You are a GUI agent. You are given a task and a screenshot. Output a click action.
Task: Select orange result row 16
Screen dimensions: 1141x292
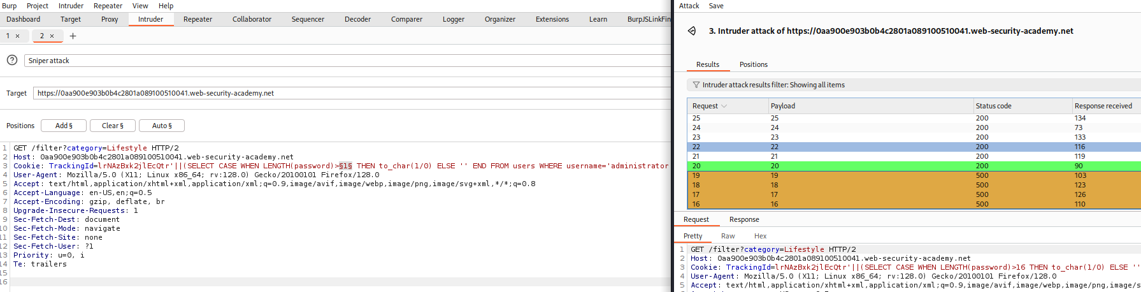click(914, 204)
